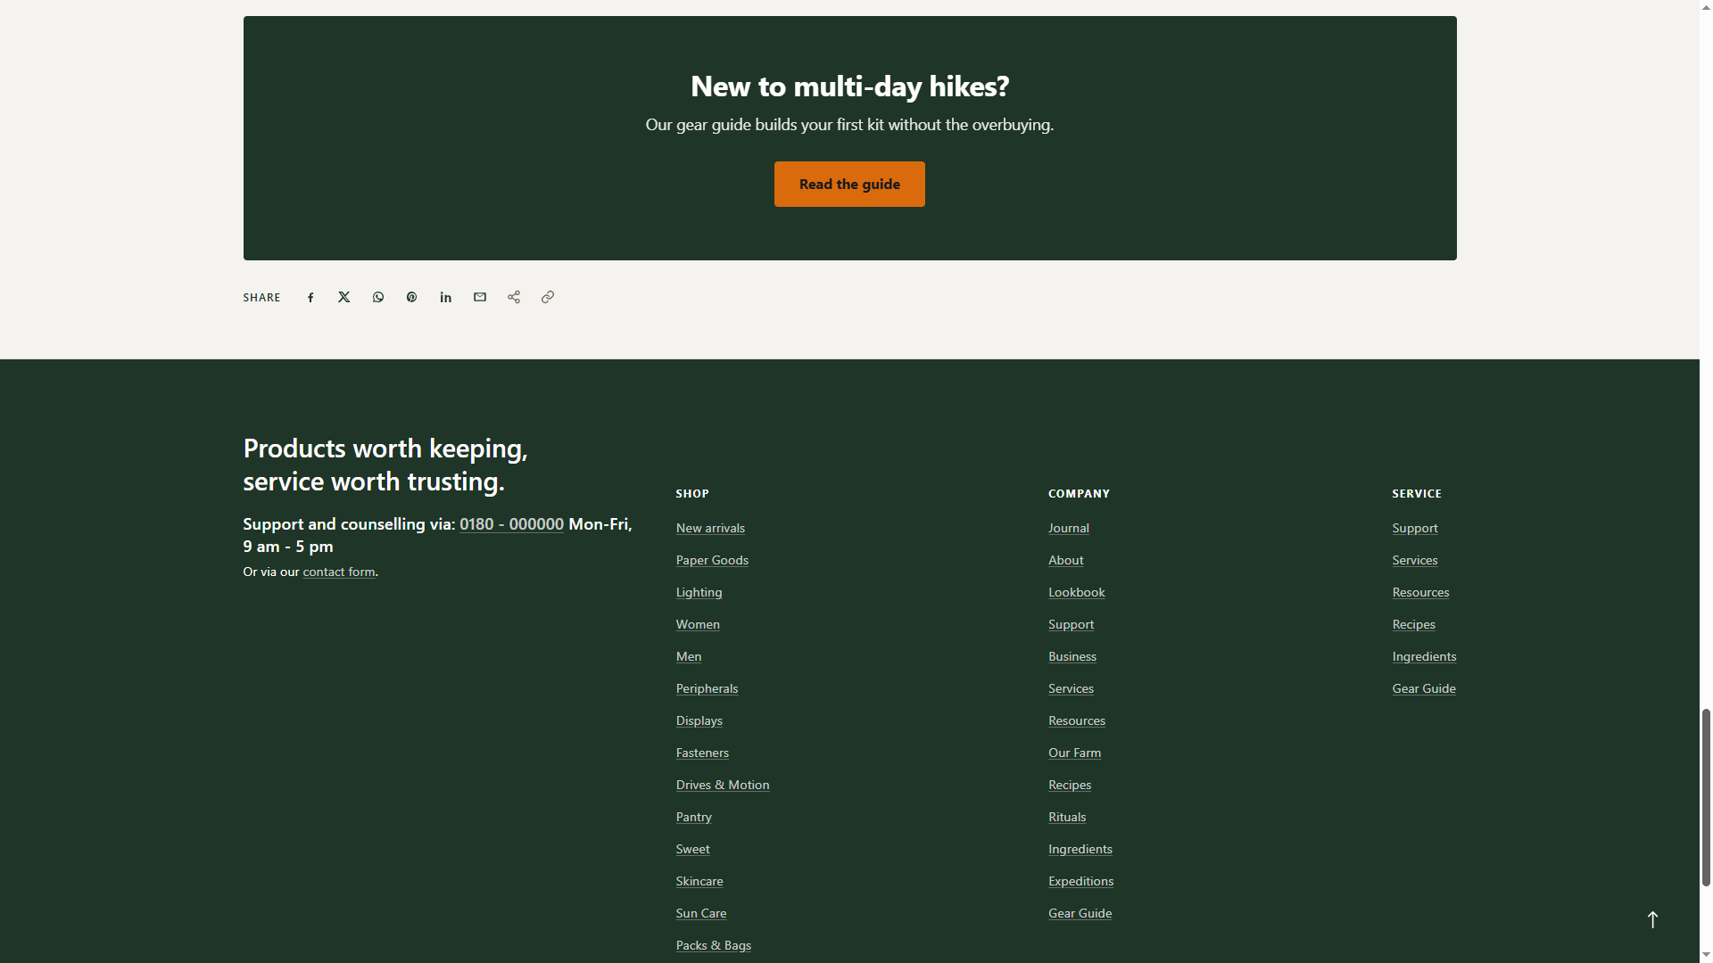
Task: Go to Fasteners in the footer
Action: [x=702, y=753]
